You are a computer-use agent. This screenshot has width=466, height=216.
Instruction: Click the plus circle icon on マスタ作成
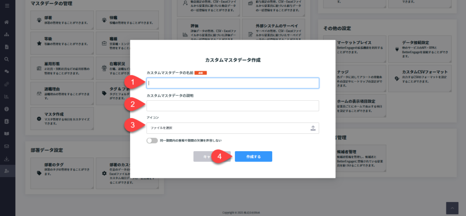coord(39,118)
